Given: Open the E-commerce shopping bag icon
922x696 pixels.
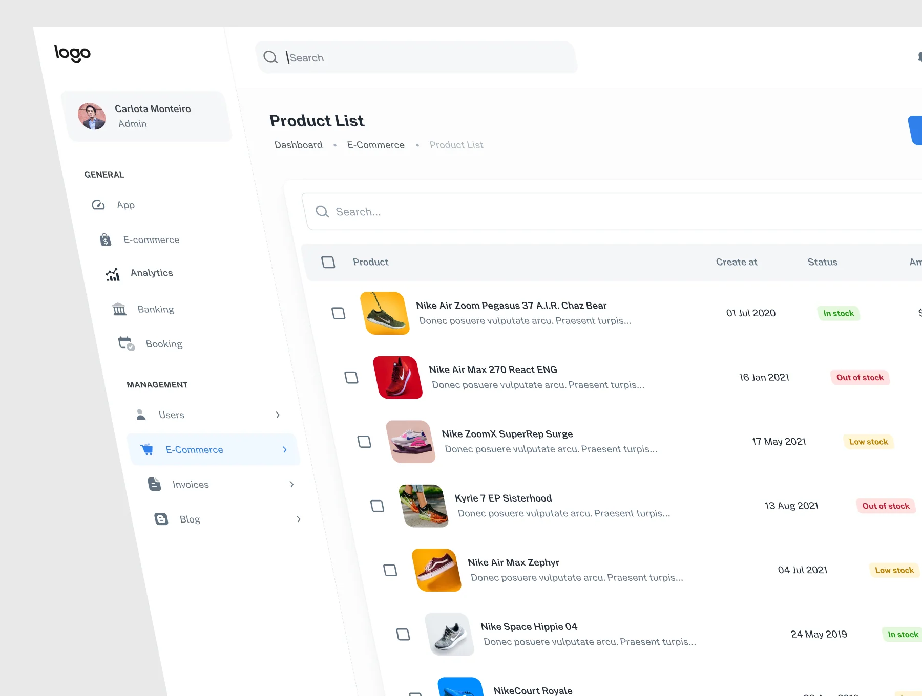Looking at the screenshot, I should 106,240.
